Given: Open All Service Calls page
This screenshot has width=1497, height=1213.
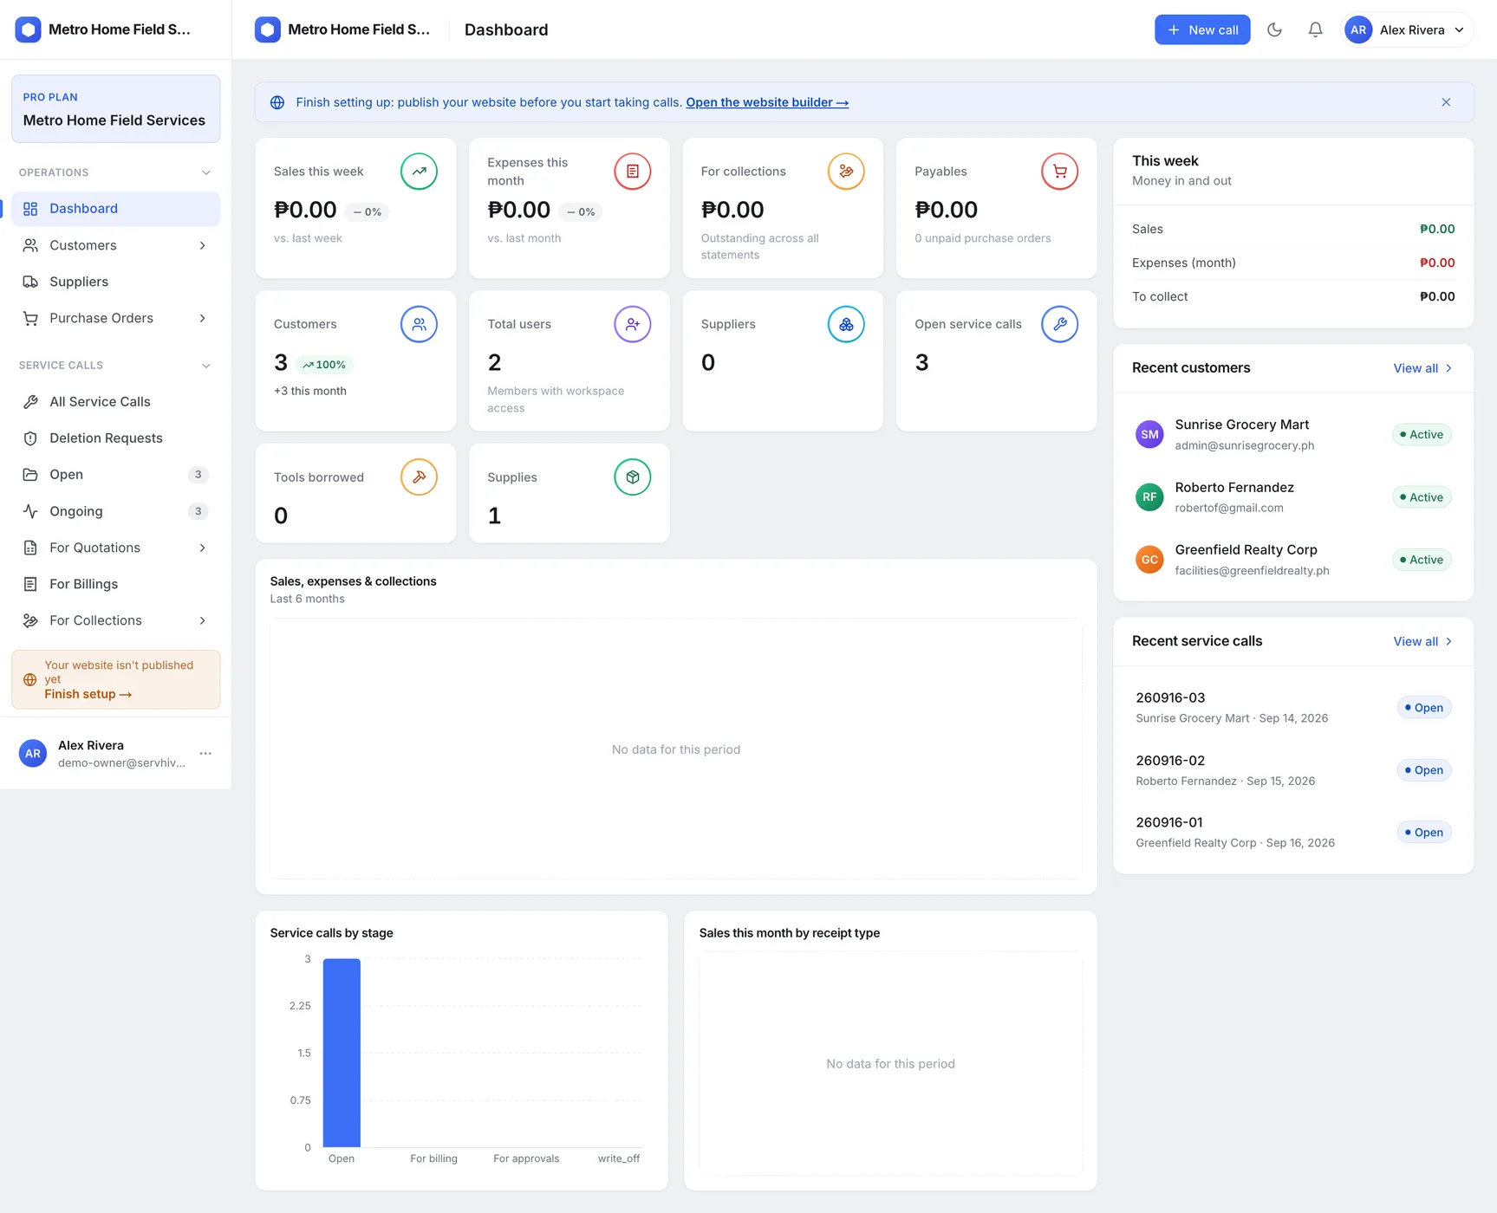Looking at the screenshot, I should pos(116,402).
